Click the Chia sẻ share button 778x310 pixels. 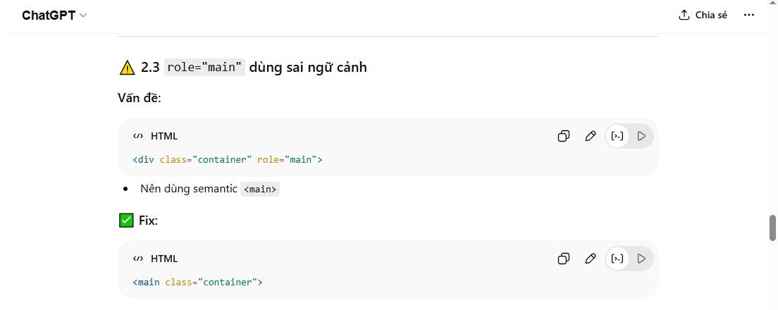(703, 15)
